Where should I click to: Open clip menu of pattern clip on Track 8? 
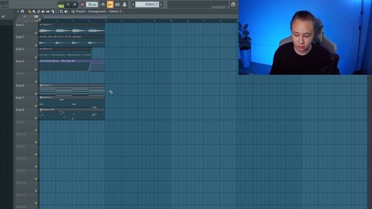coord(41,110)
